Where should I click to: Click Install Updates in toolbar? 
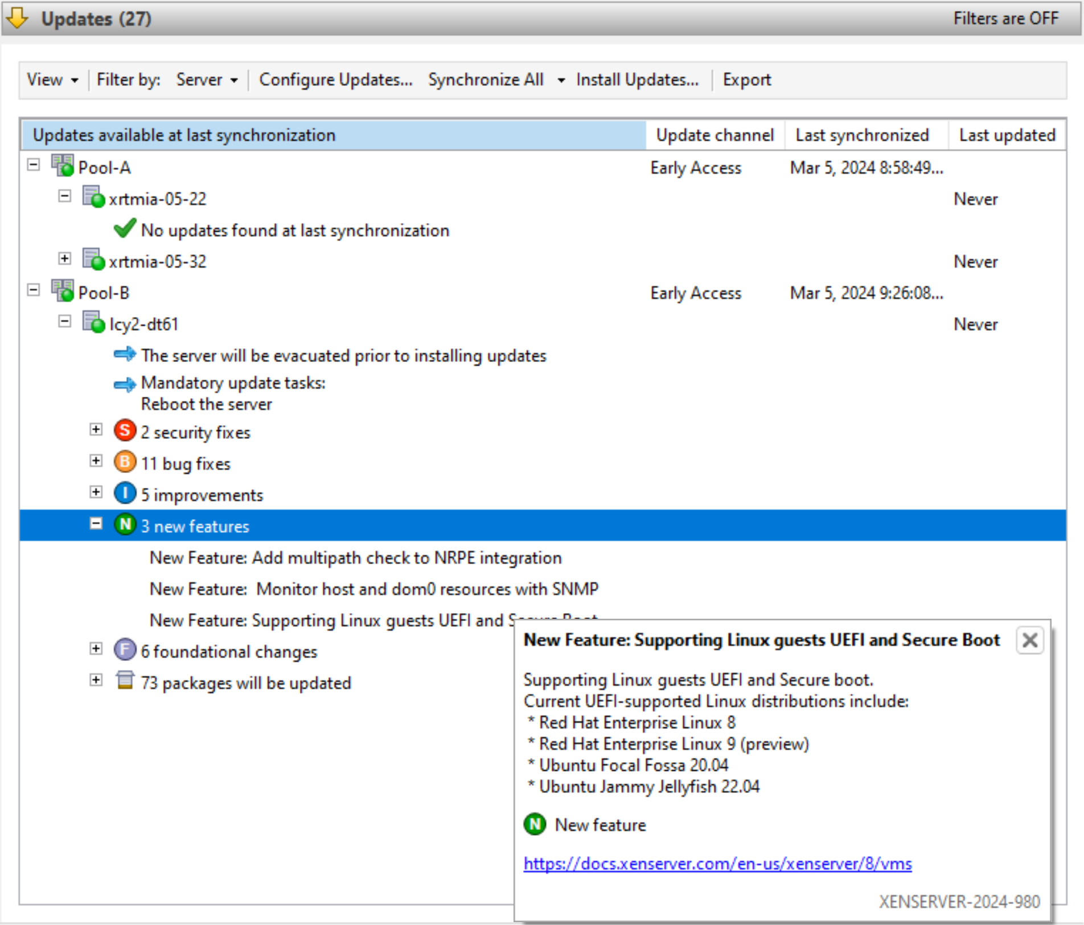coord(637,80)
